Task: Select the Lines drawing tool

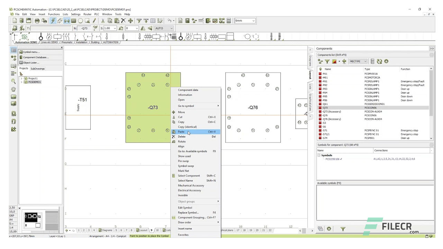Action: (x=60, y=21)
